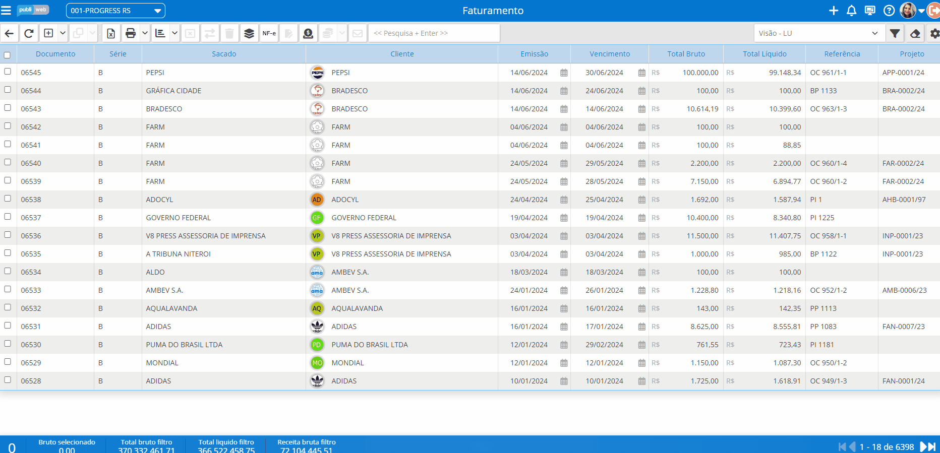This screenshot has height=453, width=940.
Task: Click the reference OC 961/1-1
Action: click(829, 73)
